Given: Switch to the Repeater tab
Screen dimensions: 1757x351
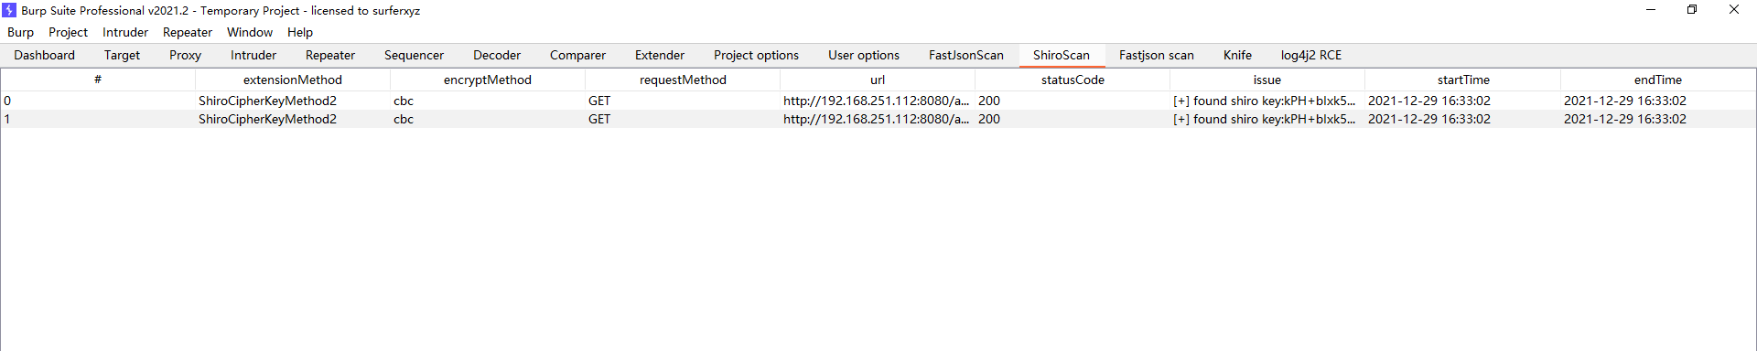Looking at the screenshot, I should coord(330,55).
